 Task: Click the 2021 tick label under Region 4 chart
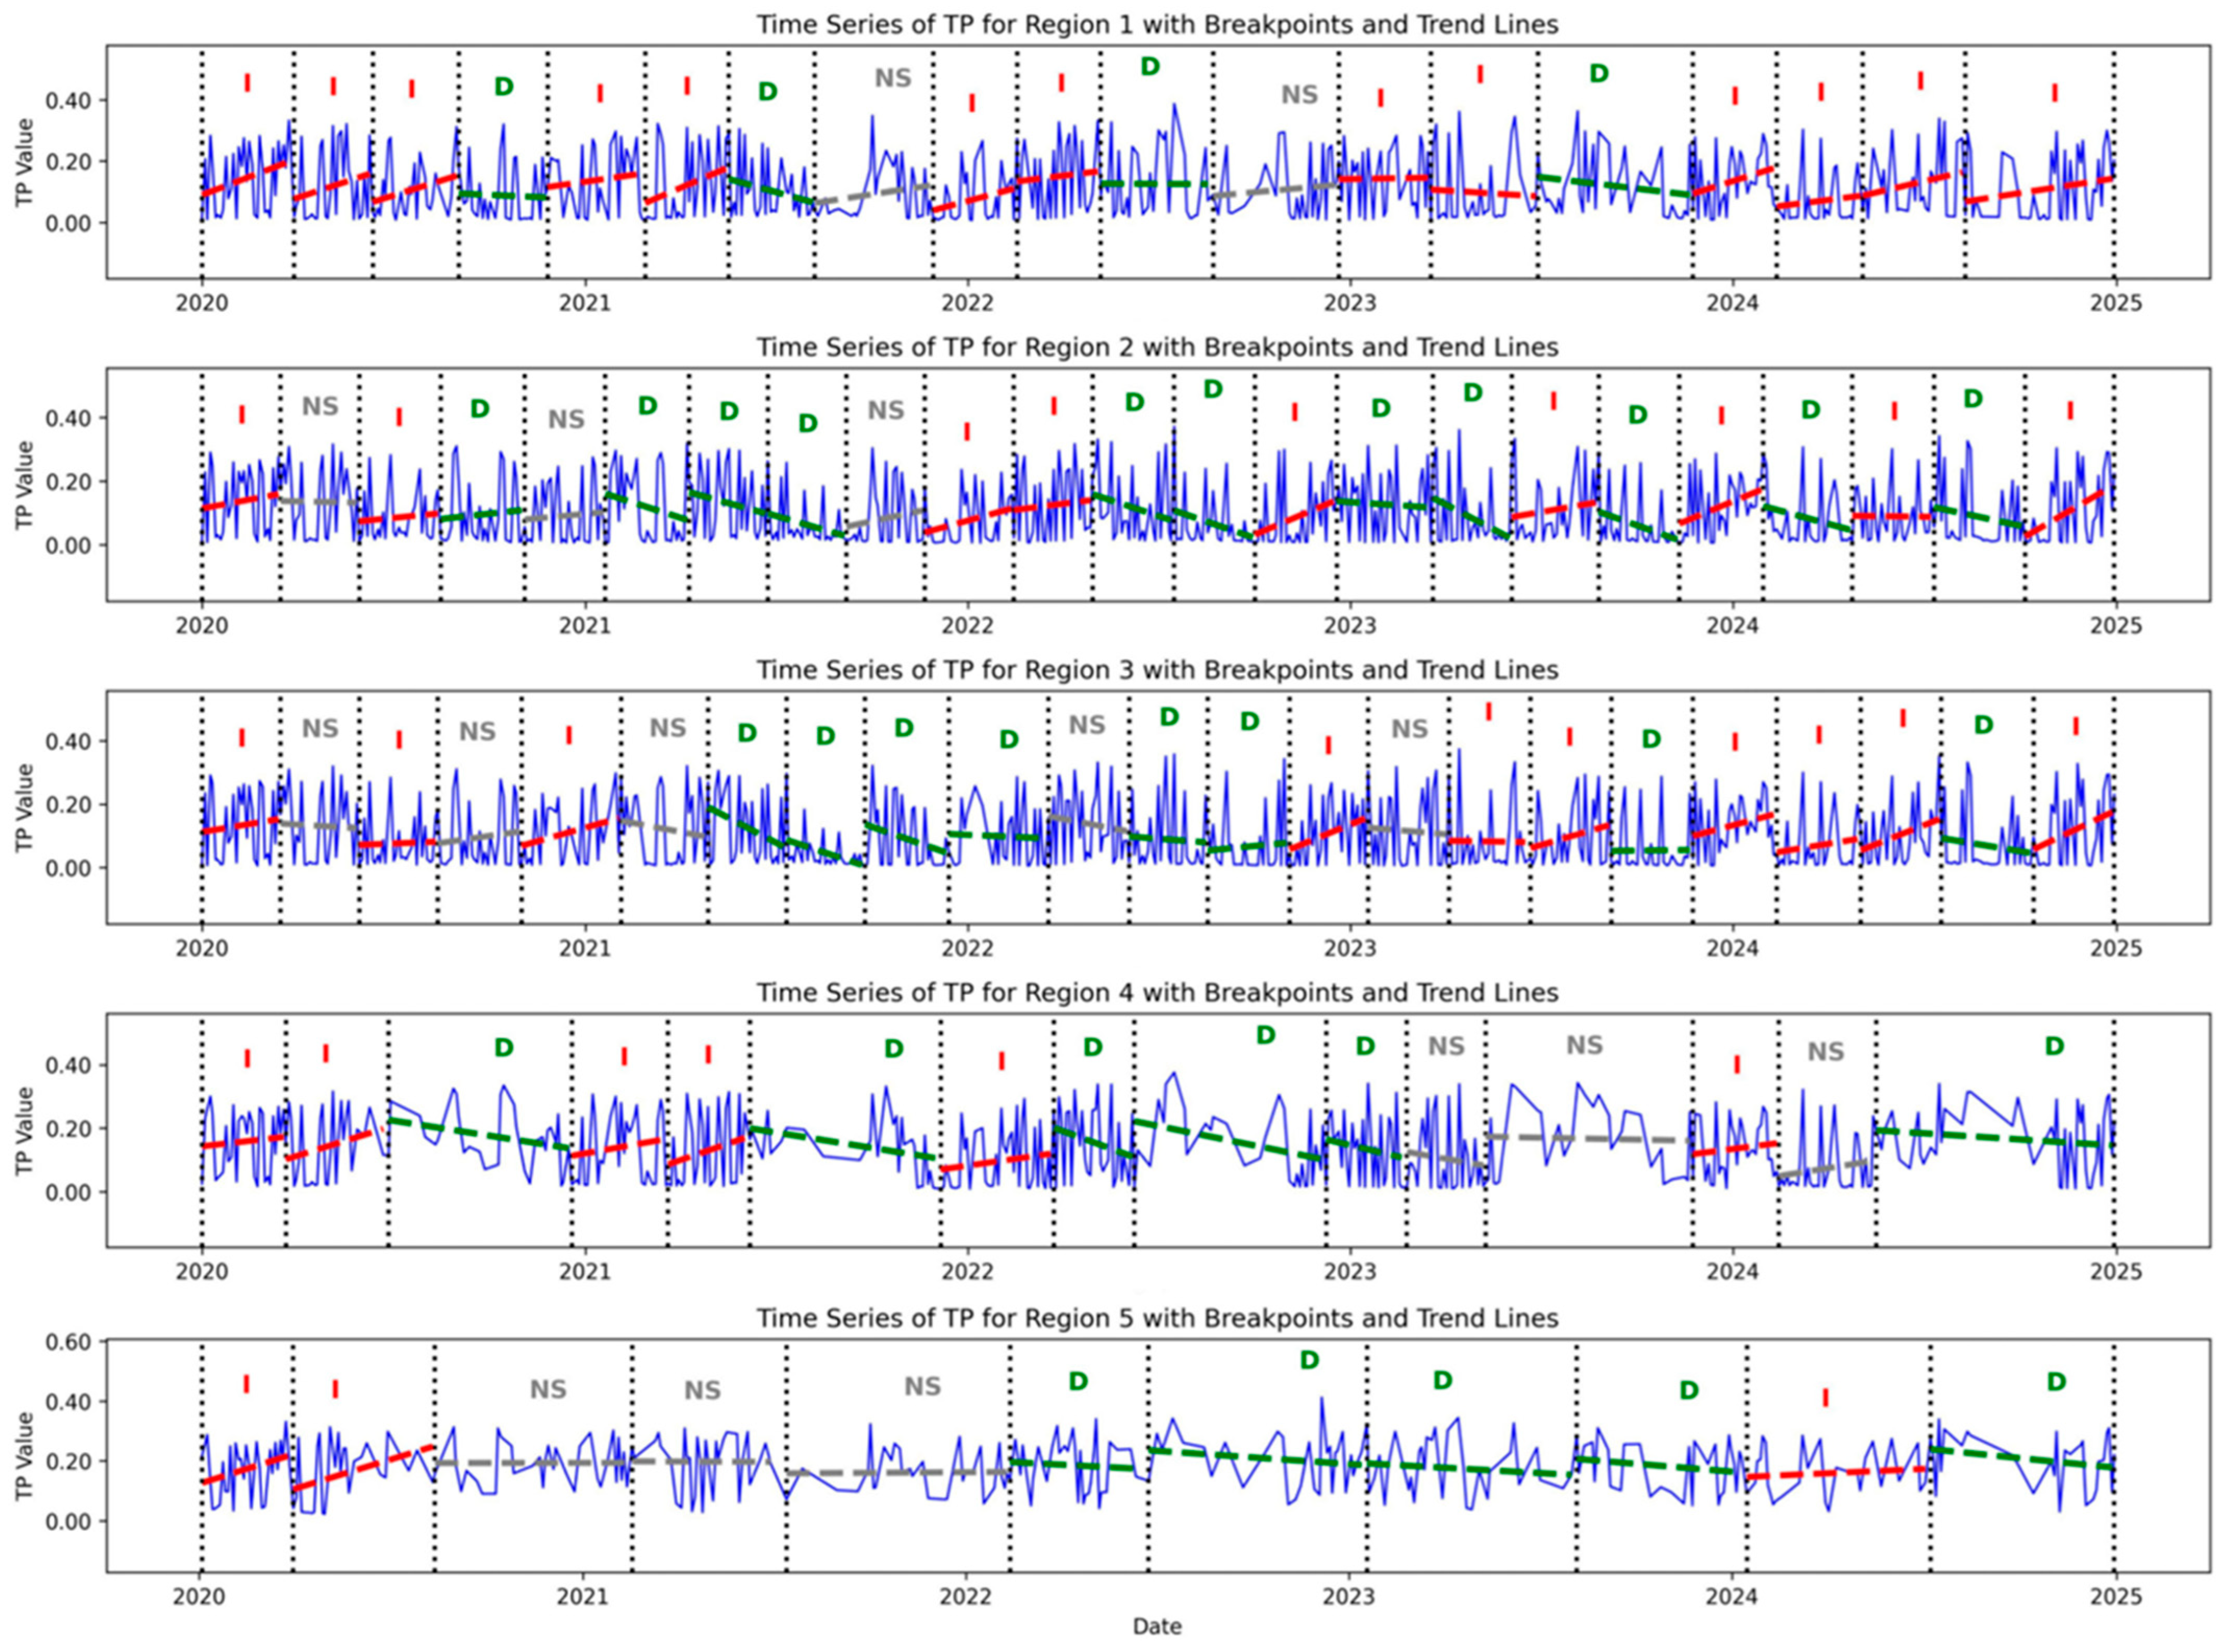[585, 1272]
